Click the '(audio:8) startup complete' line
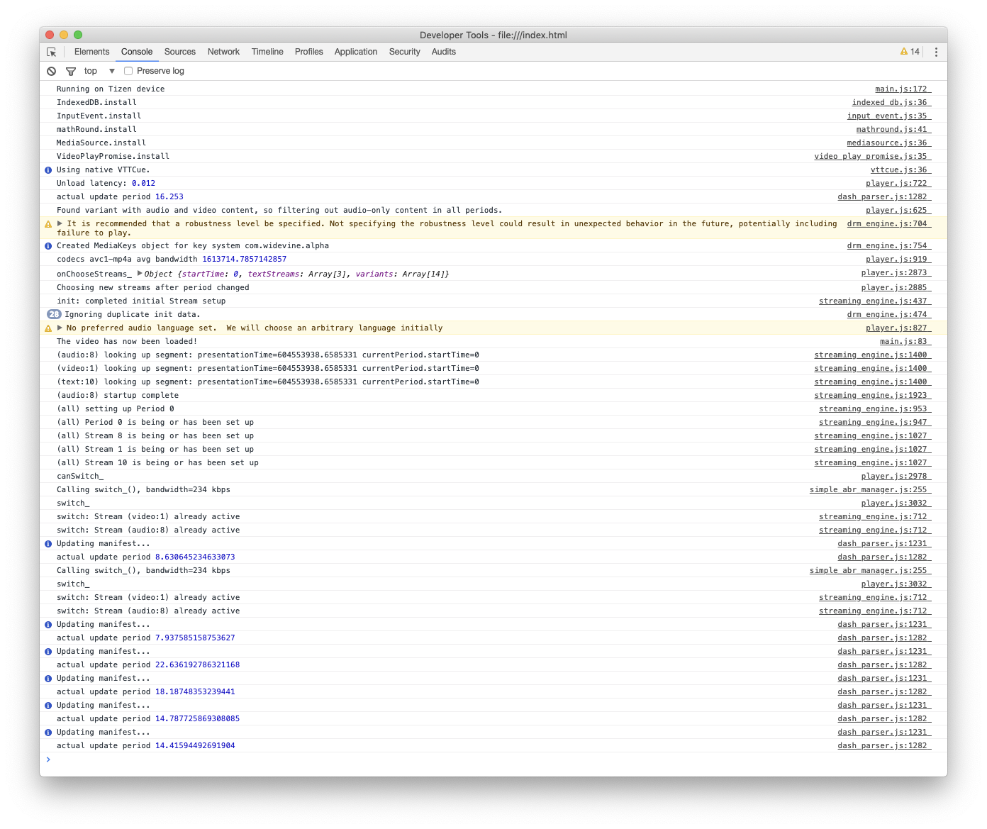987x829 pixels. [x=118, y=396]
